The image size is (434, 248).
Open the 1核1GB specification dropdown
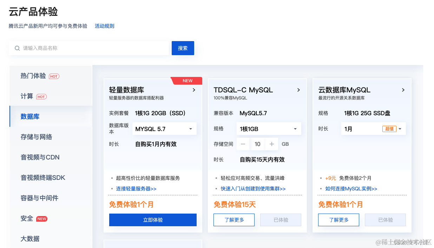[x=269, y=129]
